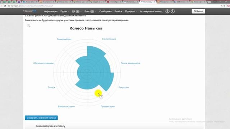The width and height of the screenshot is (230, 129).
Task: Open the Колёса menu item
Action: 118,11
